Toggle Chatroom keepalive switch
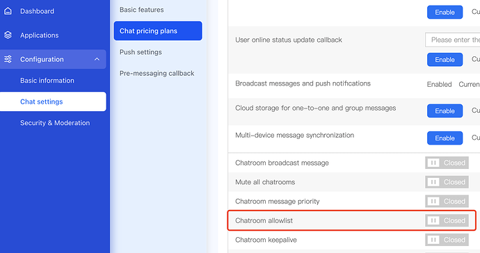 pyautogui.click(x=447, y=240)
